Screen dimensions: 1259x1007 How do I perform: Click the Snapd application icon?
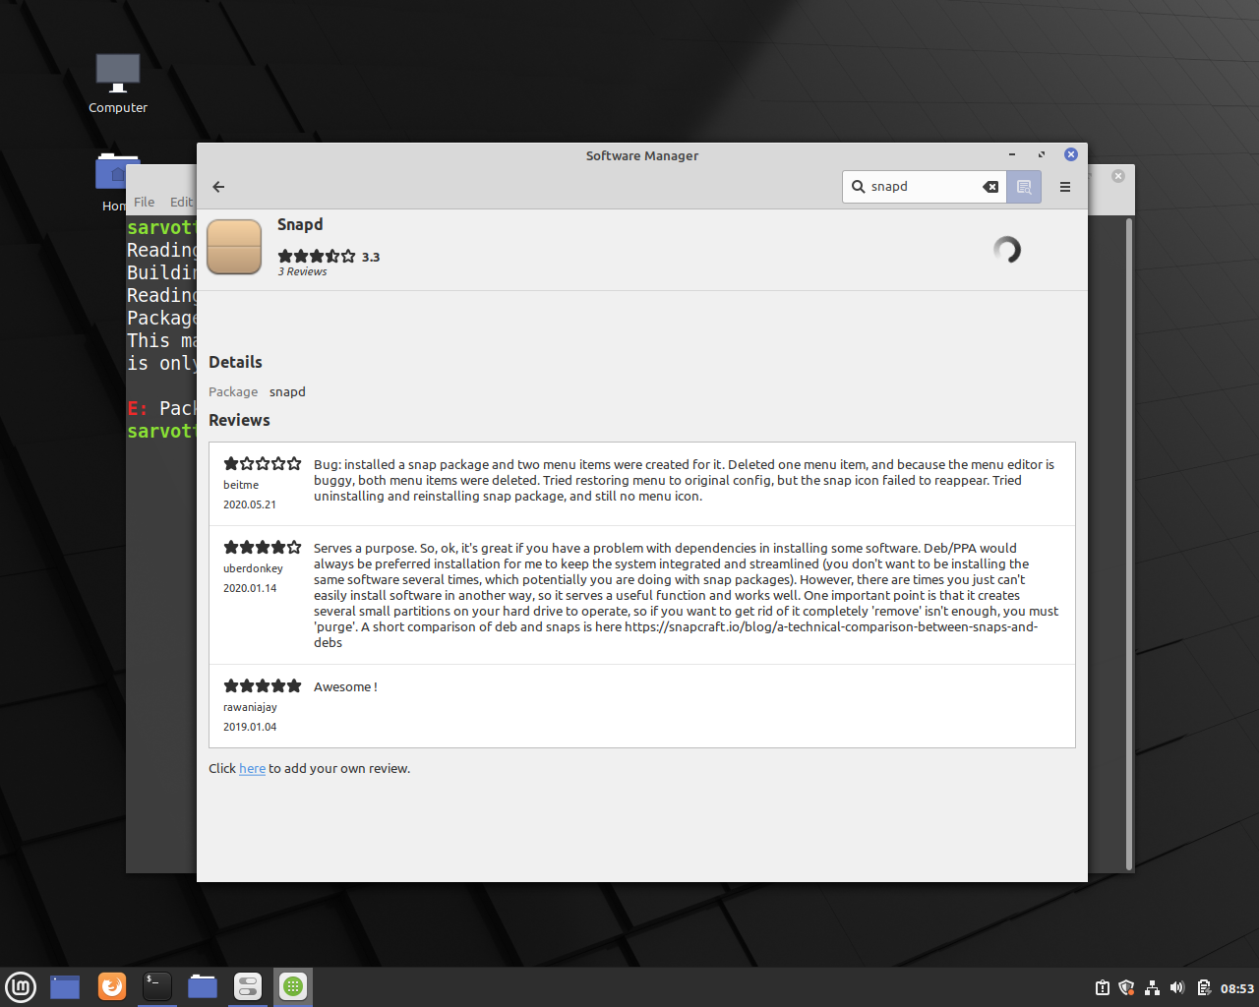coord(233,248)
